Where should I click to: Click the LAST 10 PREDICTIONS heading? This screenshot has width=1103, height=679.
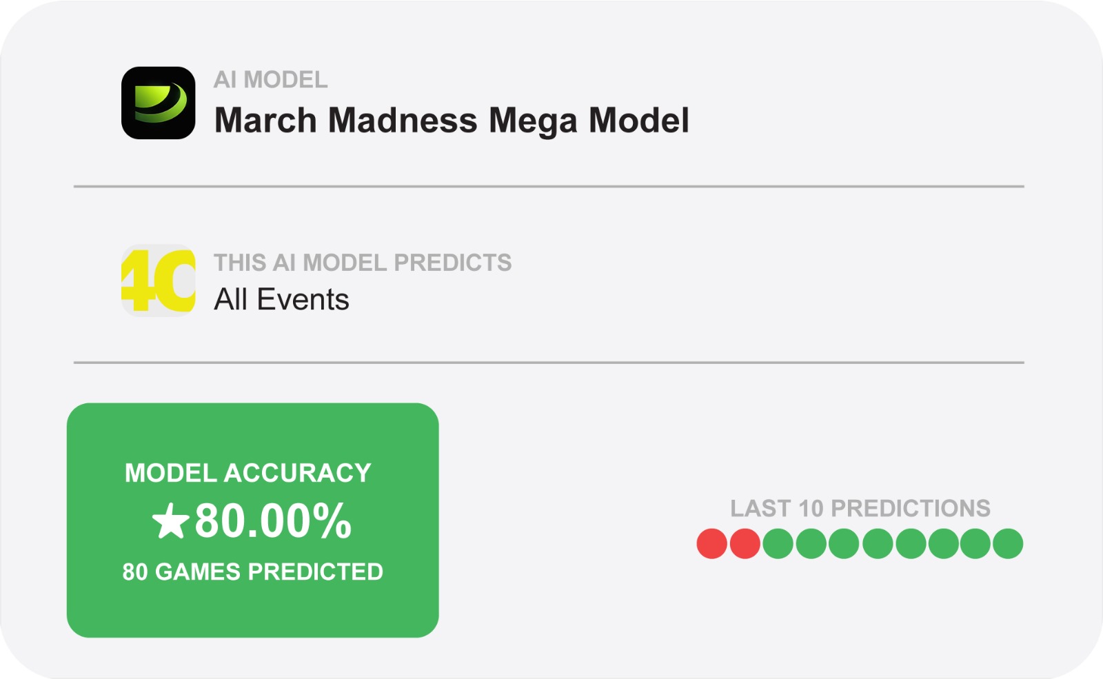860,509
